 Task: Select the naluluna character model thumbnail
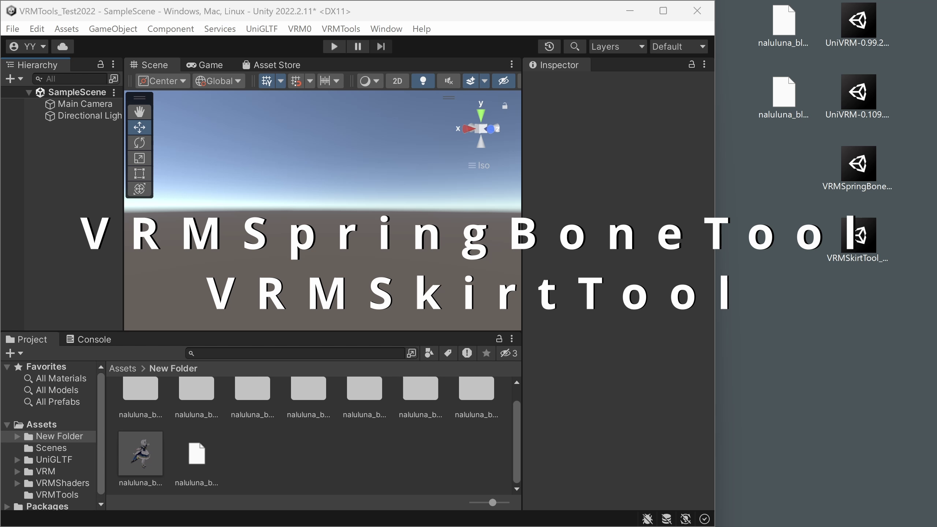[x=140, y=454]
